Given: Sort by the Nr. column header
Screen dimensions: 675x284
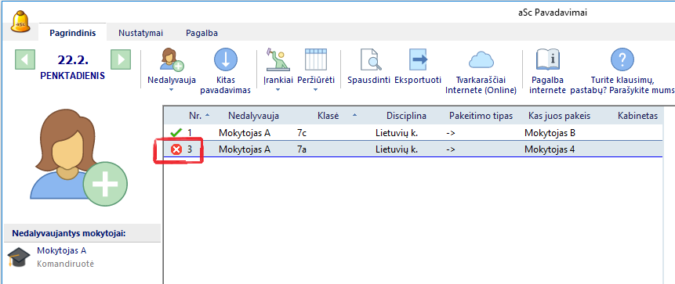Looking at the screenshot, I should [x=196, y=116].
